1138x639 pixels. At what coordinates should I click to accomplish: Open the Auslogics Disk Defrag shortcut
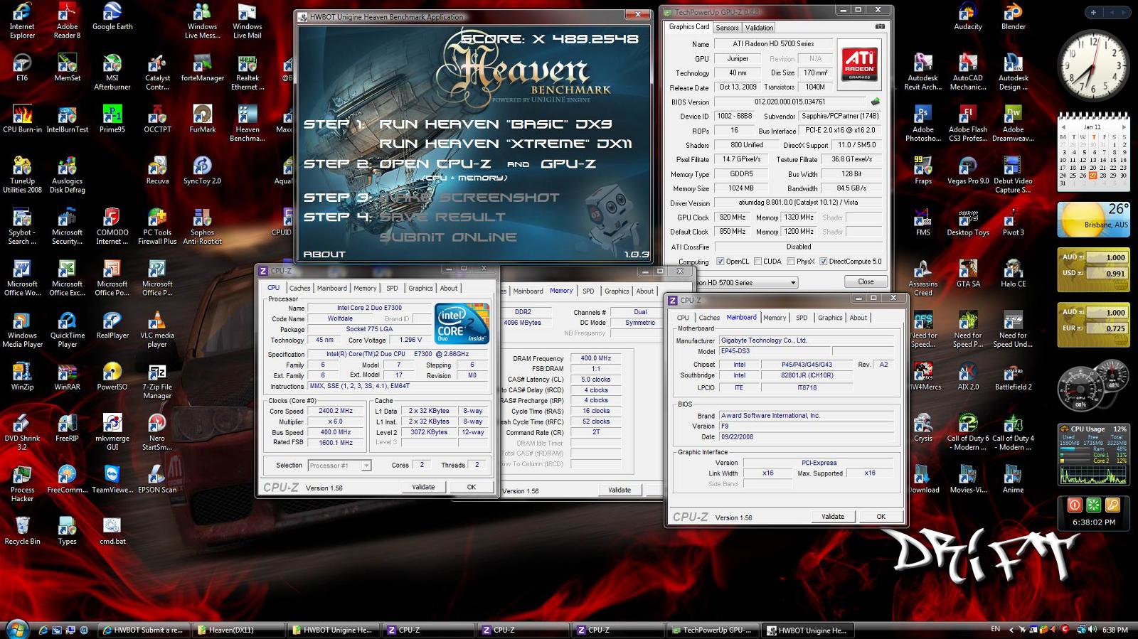coord(67,175)
